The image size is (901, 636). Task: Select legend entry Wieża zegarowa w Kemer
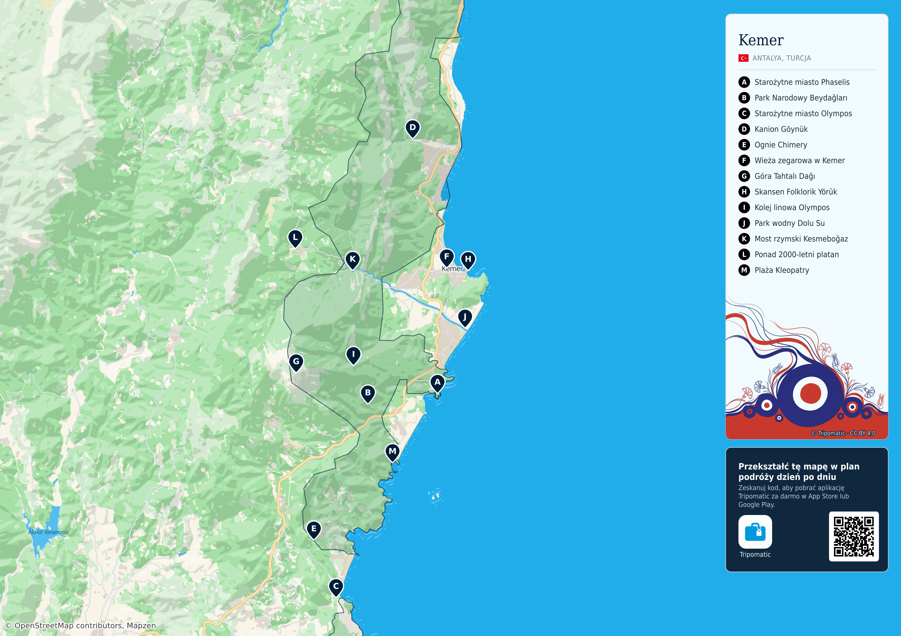(x=799, y=160)
